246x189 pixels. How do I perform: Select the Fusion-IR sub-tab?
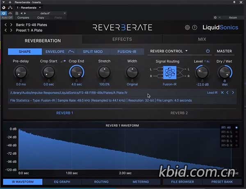coord(127,52)
